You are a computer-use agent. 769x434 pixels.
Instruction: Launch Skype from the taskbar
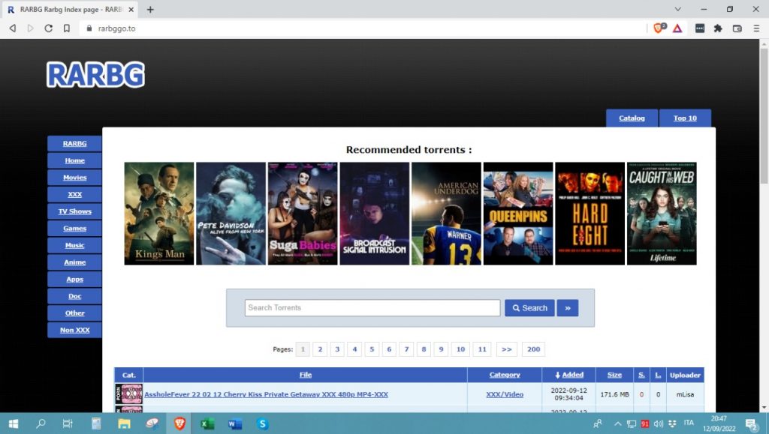coord(262,424)
